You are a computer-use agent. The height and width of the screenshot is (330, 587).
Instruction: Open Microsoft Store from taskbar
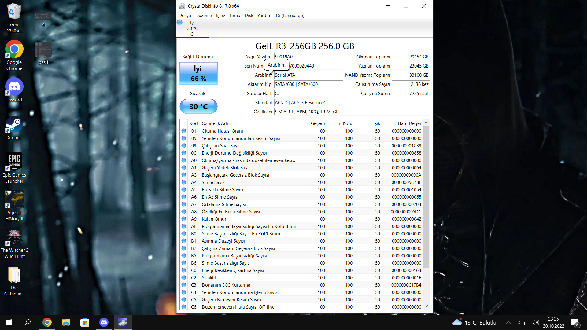pyautogui.click(x=85, y=322)
